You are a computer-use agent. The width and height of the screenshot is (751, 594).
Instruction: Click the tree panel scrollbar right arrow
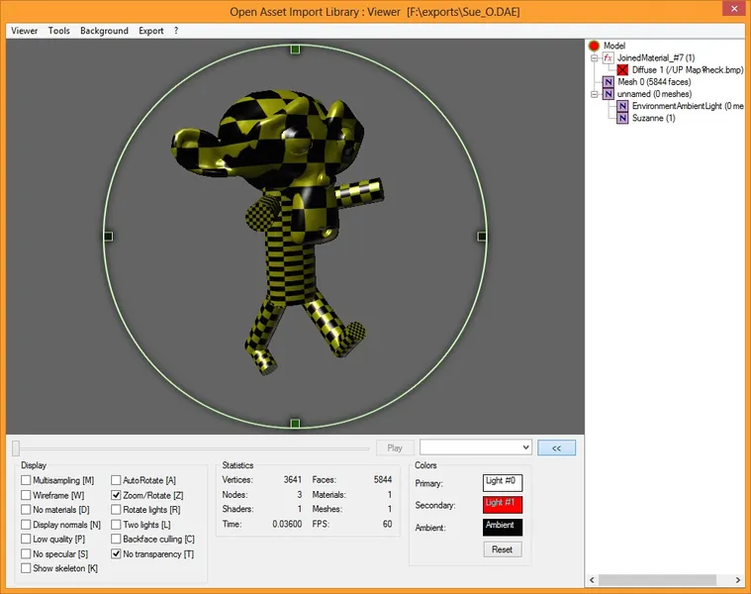point(737,580)
